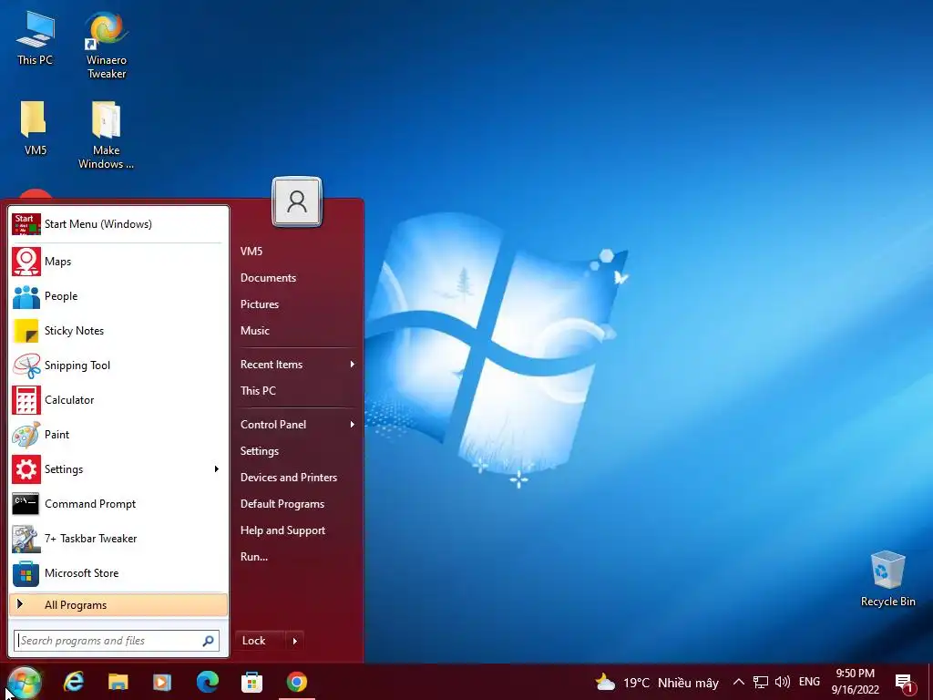
Task: Open Command Prompt
Action: pyautogui.click(x=119, y=503)
